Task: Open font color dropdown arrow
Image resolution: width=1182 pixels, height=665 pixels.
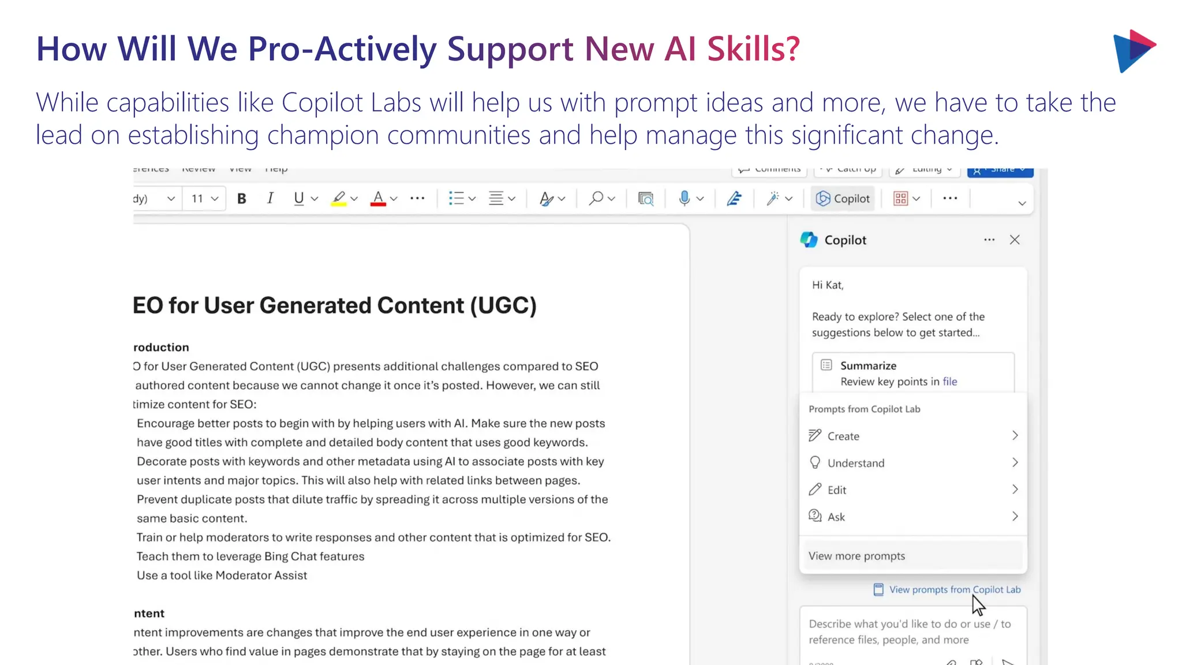Action: click(394, 199)
